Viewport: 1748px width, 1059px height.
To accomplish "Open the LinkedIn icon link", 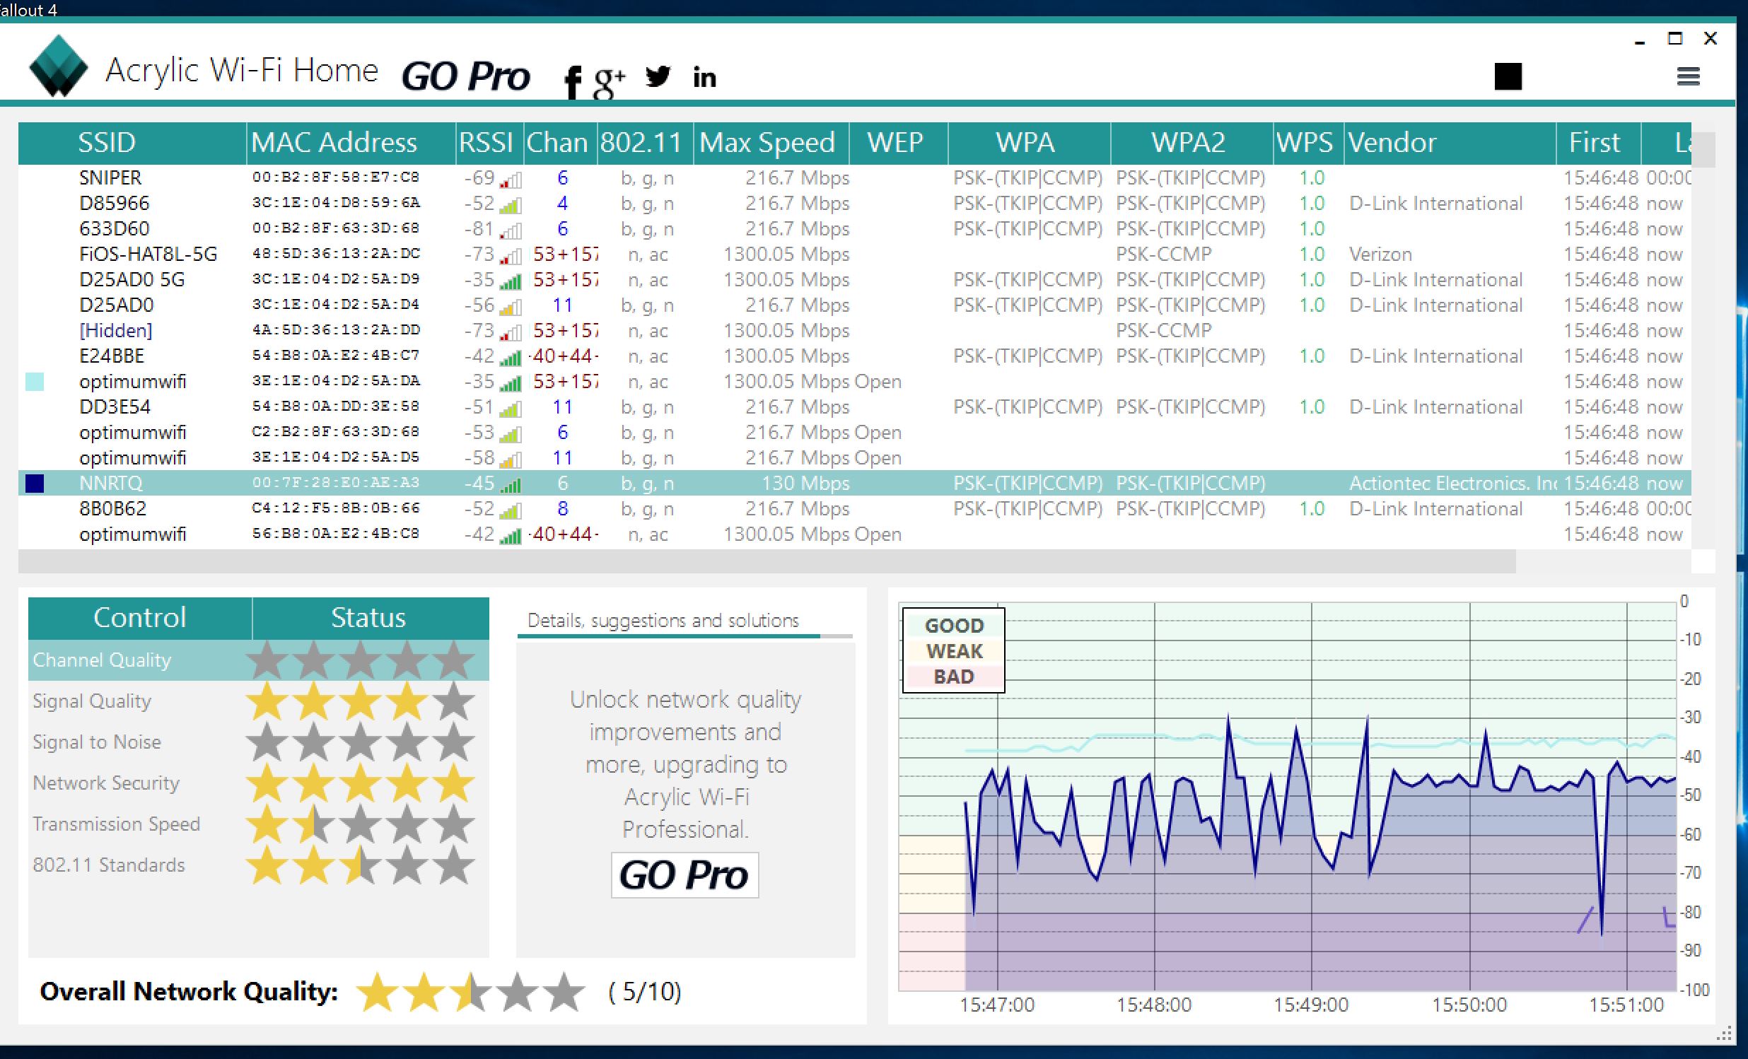I will click(704, 77).
